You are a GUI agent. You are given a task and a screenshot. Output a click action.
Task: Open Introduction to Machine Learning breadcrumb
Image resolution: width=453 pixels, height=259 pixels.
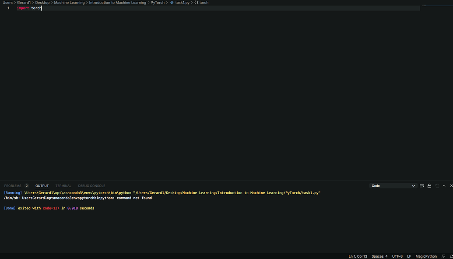[x=118, y=3]
